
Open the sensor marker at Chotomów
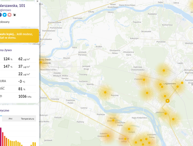point(144,80)
